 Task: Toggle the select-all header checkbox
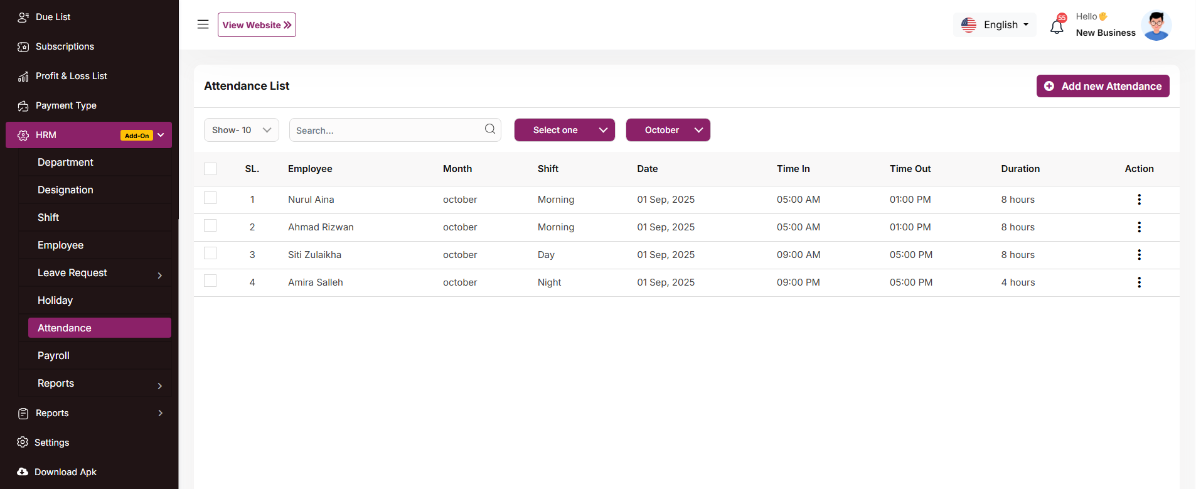210,169
